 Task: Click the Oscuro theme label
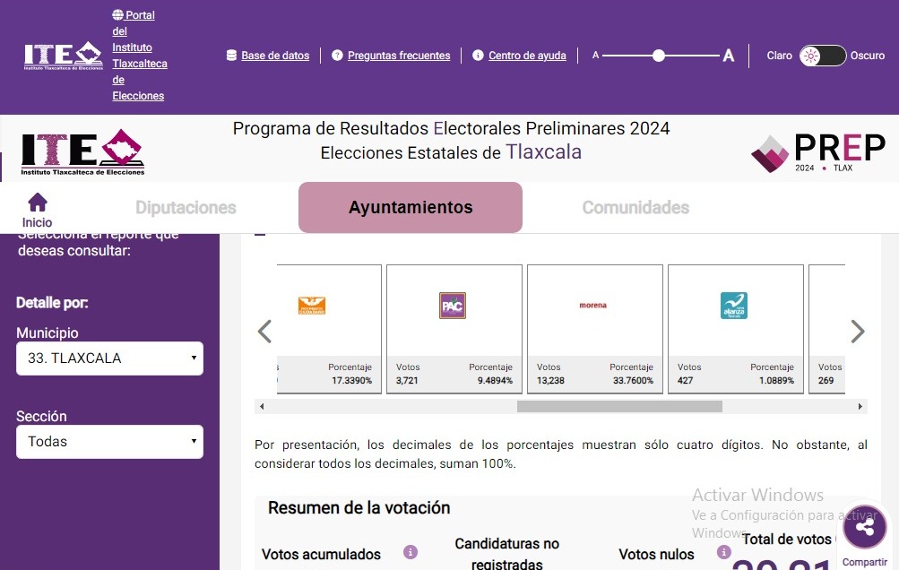[x=868, y=56]
